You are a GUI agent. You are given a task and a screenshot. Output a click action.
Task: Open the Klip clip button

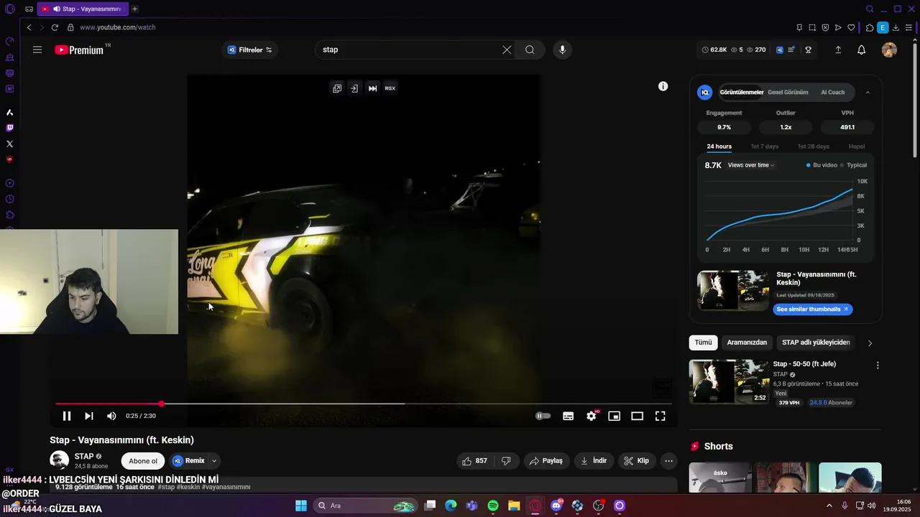(637, 461)
